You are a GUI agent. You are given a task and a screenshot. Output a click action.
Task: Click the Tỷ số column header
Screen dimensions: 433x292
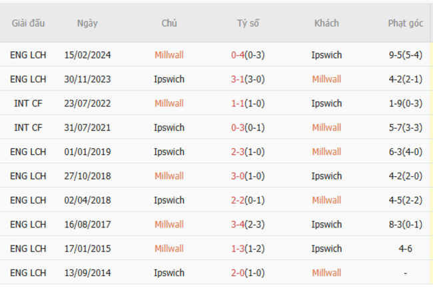(248, 23)
